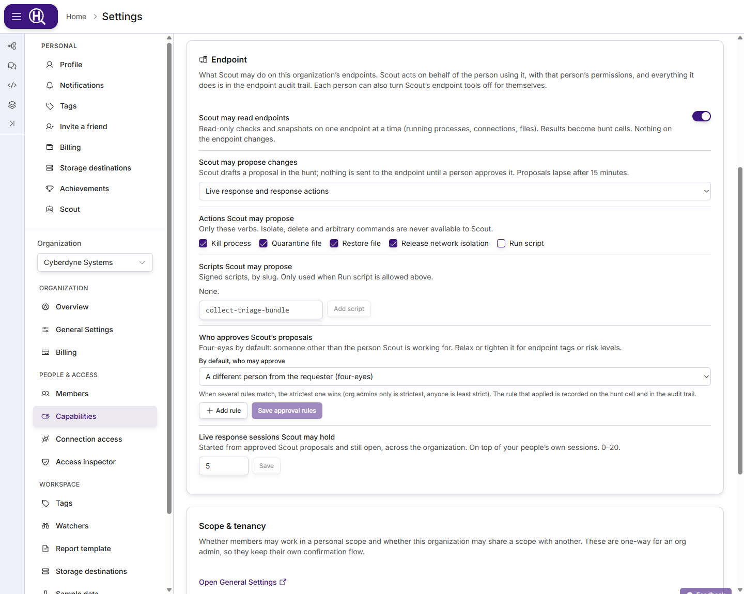Click the Invite a friend icon
This screenshot has height=594, width=744.
(x=50, y=127)
